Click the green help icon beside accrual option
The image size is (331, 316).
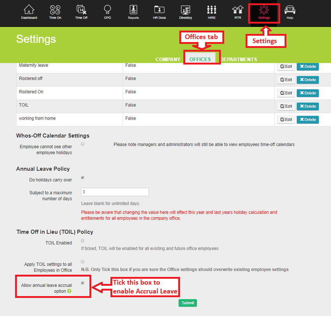pos(69,291)
